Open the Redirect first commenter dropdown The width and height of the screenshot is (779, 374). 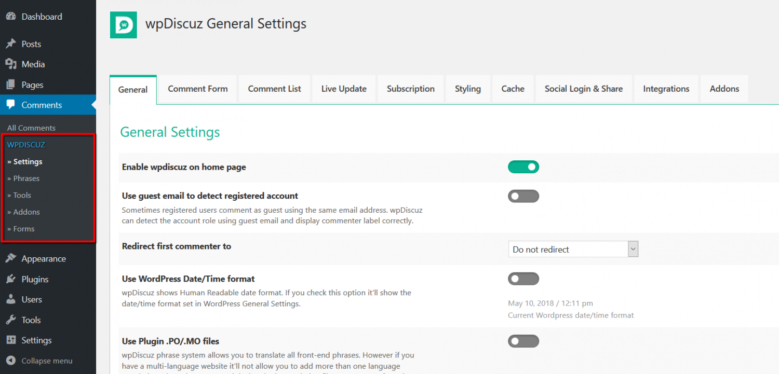tap(573, 249)
